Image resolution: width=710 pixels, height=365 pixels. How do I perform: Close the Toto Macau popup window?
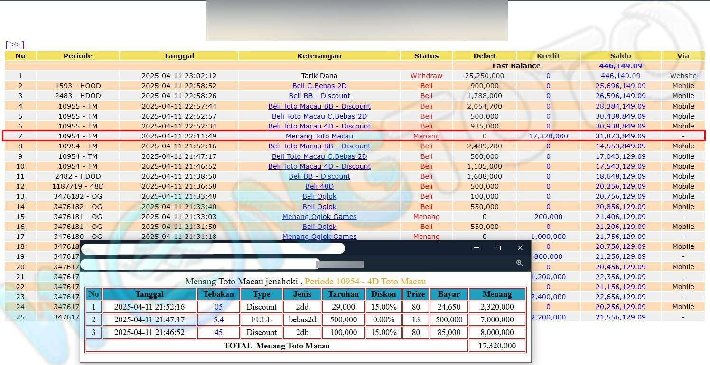point(520,248)
